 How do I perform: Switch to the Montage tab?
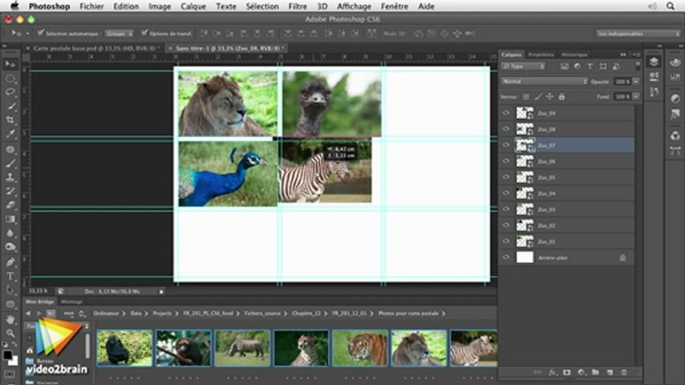[71, 302]
